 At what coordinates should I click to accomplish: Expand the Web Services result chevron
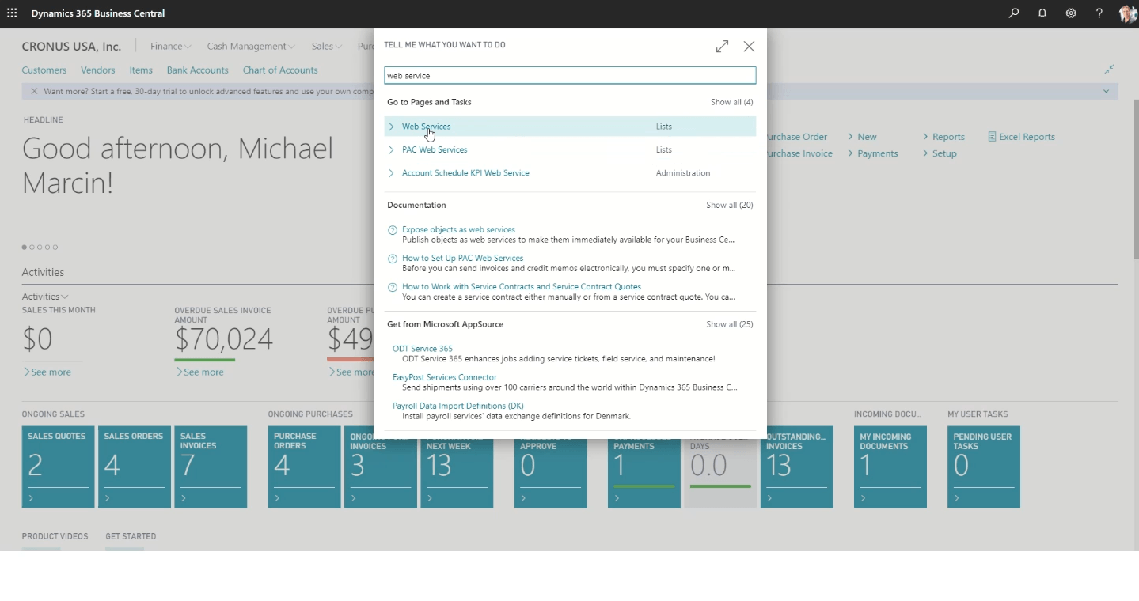(x=391, y=127)
